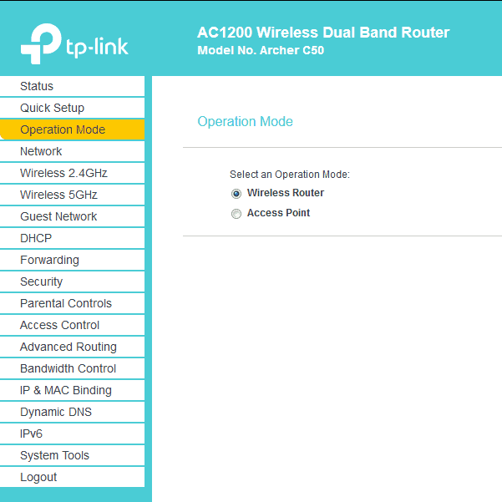The image size is (502, 502).
Task: Open the DHCP menu
Action: (72, 238)
